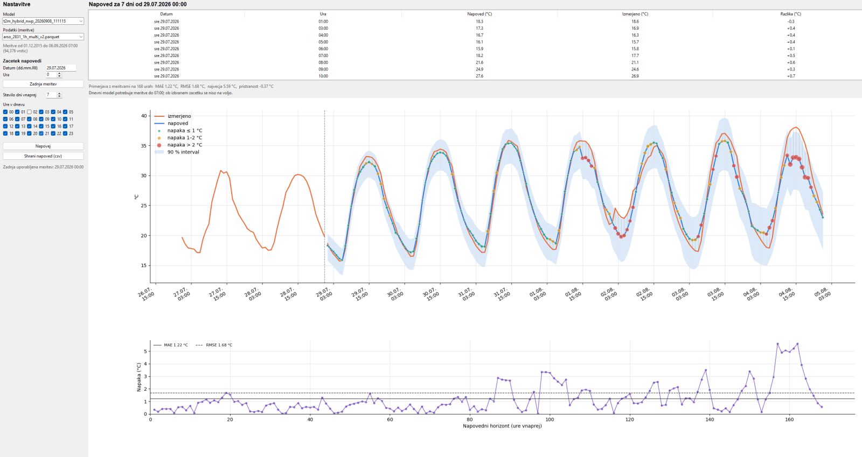Uncheck the hour 17 checkbox
Screen dimensions: 862x457
(65, 126)
